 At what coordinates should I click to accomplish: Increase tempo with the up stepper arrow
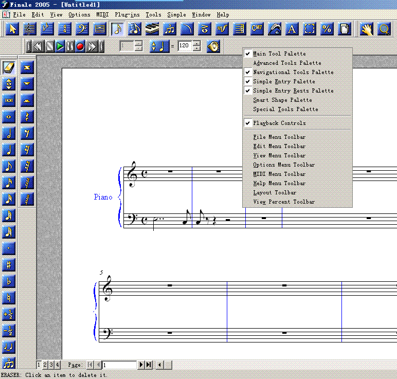coord(197,43)
